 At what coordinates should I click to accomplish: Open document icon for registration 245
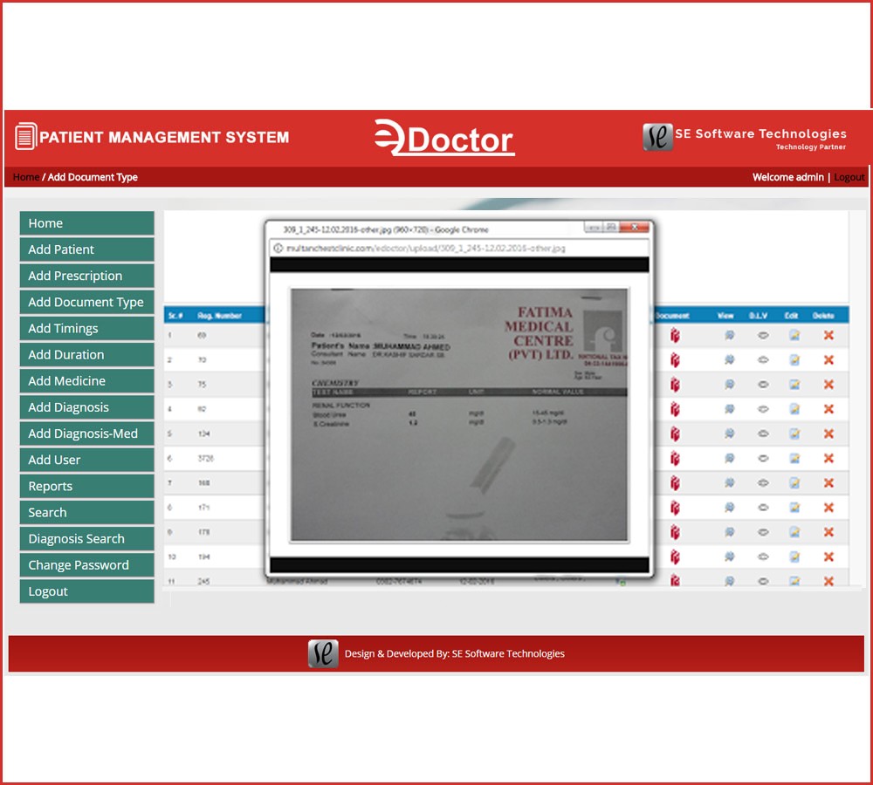[x=675, y=581]
